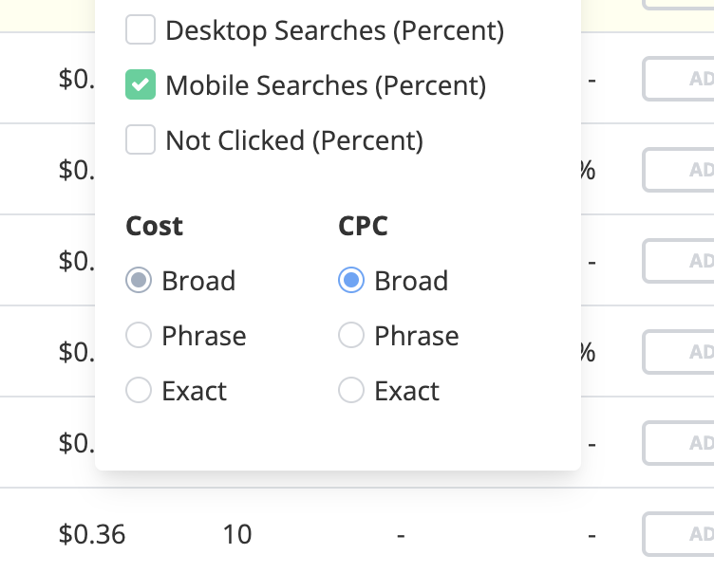The width and height of the screenshot is (714, 573).
Task: Click the first dash cell in the $0.36 row
Action: click(401, 535)
